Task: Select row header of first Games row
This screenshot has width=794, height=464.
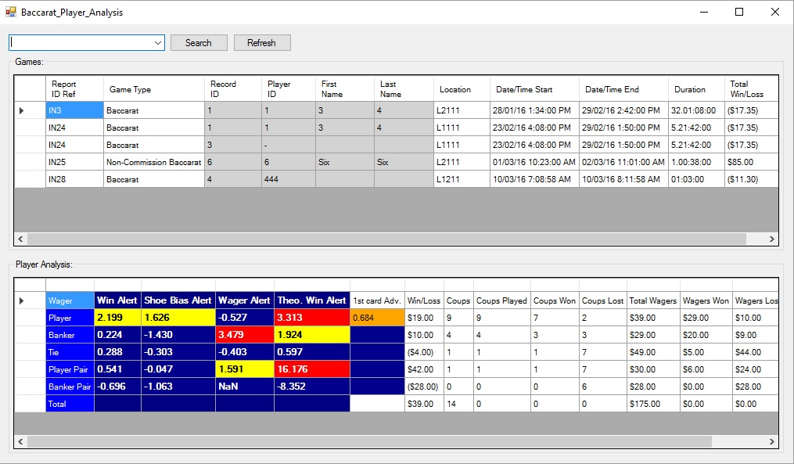Action: click(x=30, y=111)
